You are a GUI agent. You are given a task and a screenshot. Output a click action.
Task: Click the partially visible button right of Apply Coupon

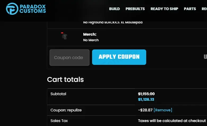click(205, 57)
